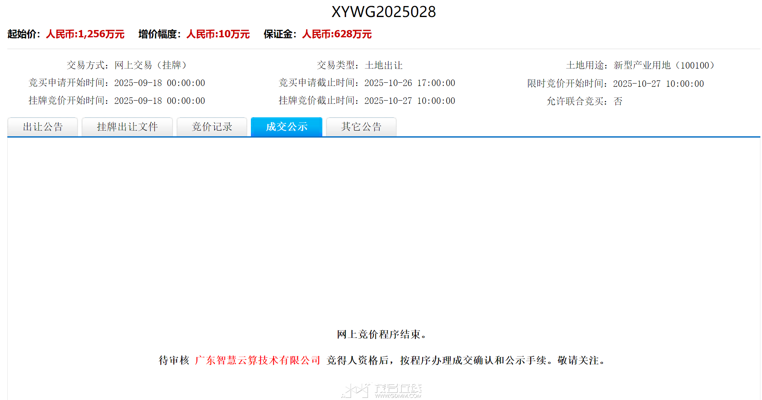Click the watermark logo at page bottom
The width and height of the screenshot is (762, 400).
382,390
